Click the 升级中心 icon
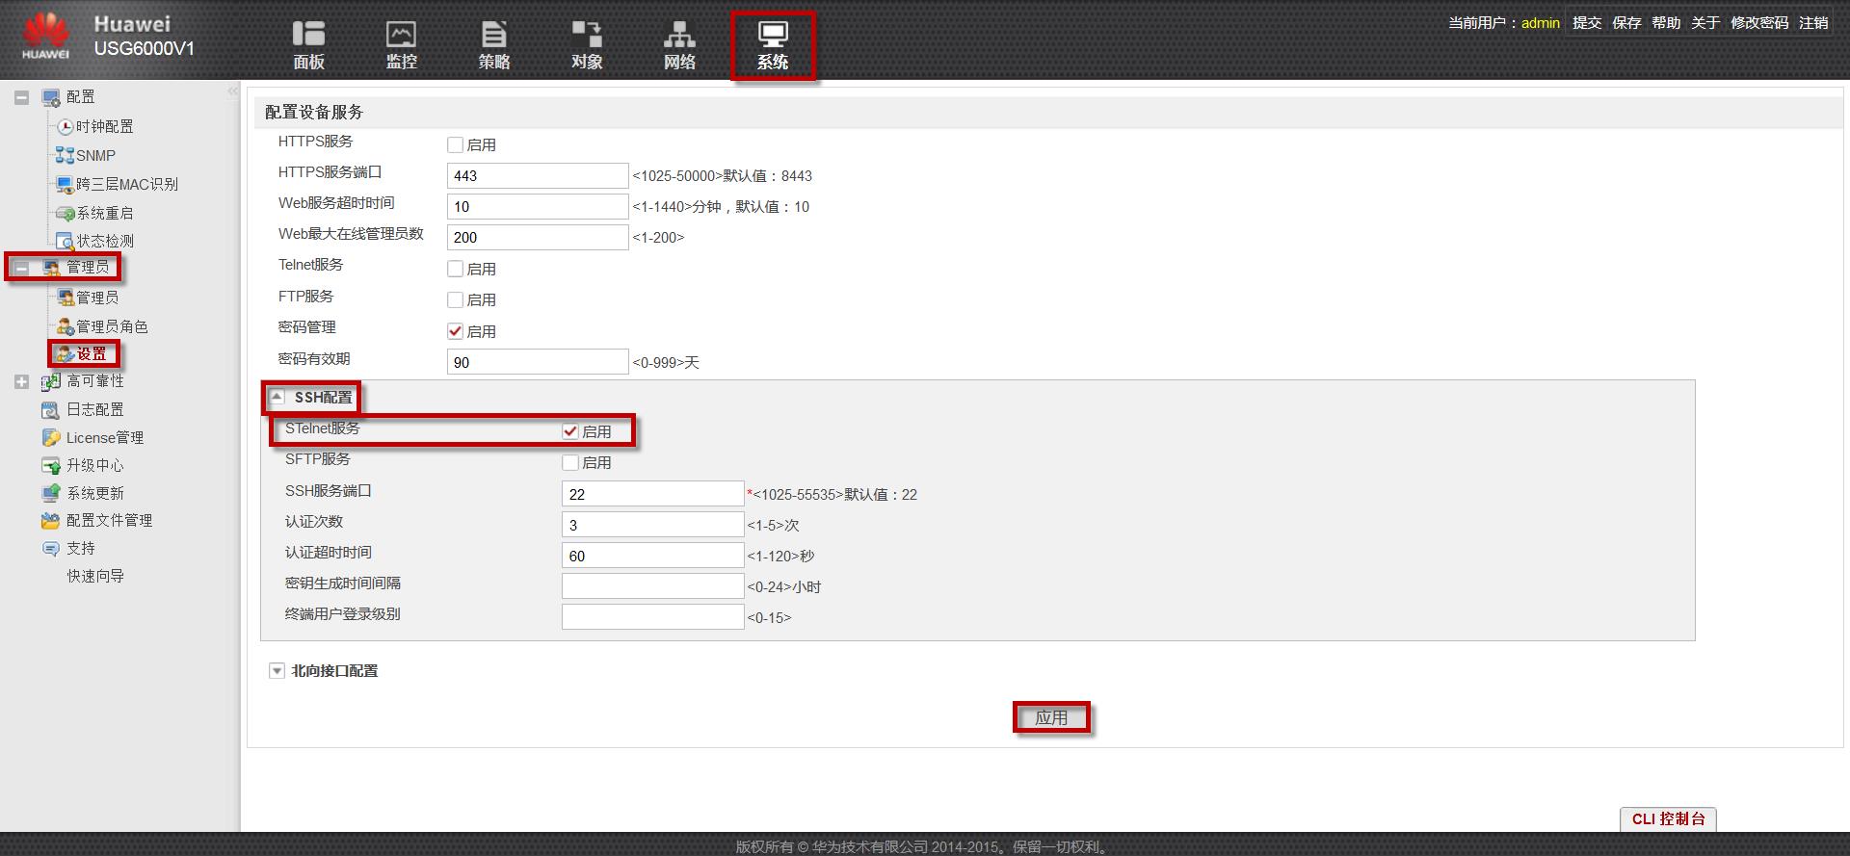 tap(51, 465)
